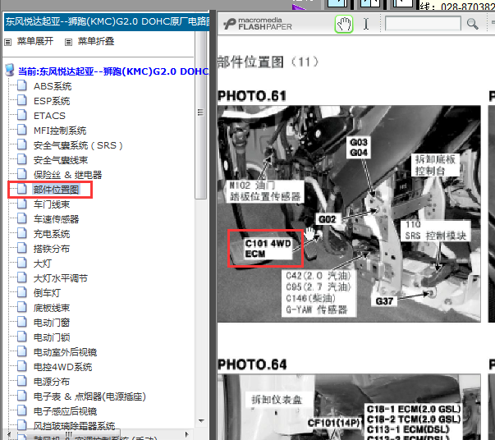
Task: Click the G02 ground label
Action: pos(328,219)
